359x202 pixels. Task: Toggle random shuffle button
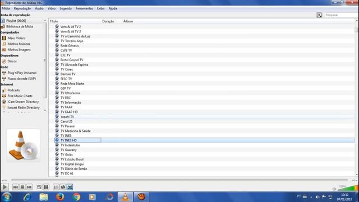70,187
